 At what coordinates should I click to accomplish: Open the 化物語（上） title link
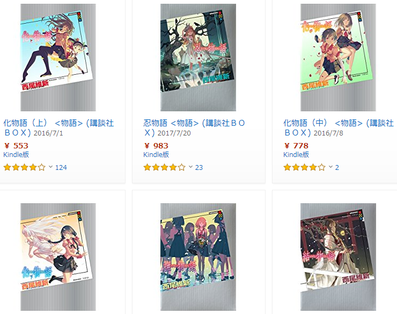[x=58, y=127]
